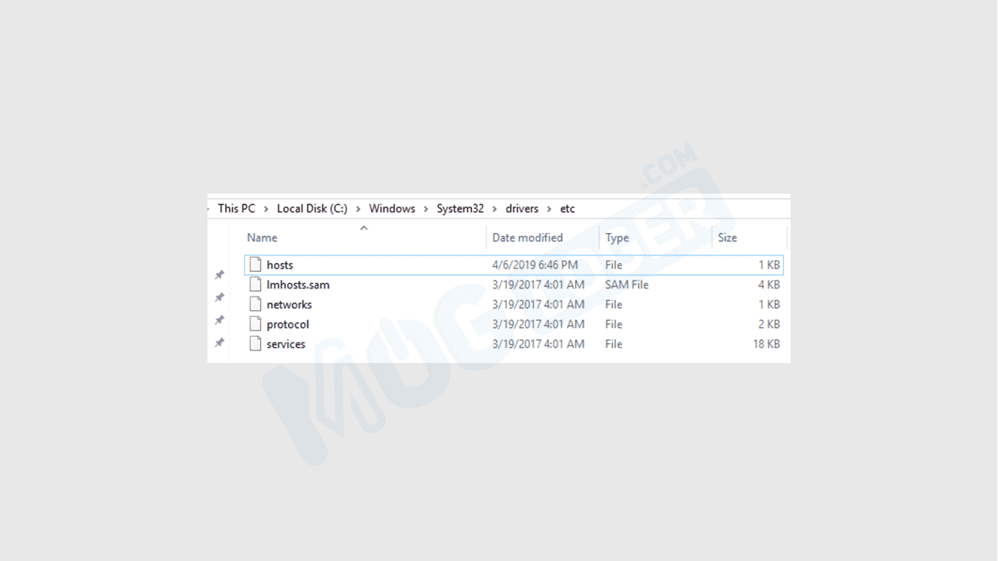Image resolution: width=998 pixels, height=561 pixels.
Task: Click the pin icon beside the protocol row
Action: coord(219,343)
